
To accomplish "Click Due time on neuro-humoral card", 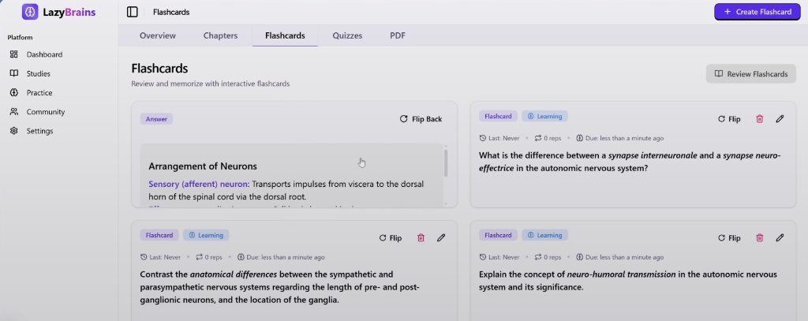I will 620,257.
